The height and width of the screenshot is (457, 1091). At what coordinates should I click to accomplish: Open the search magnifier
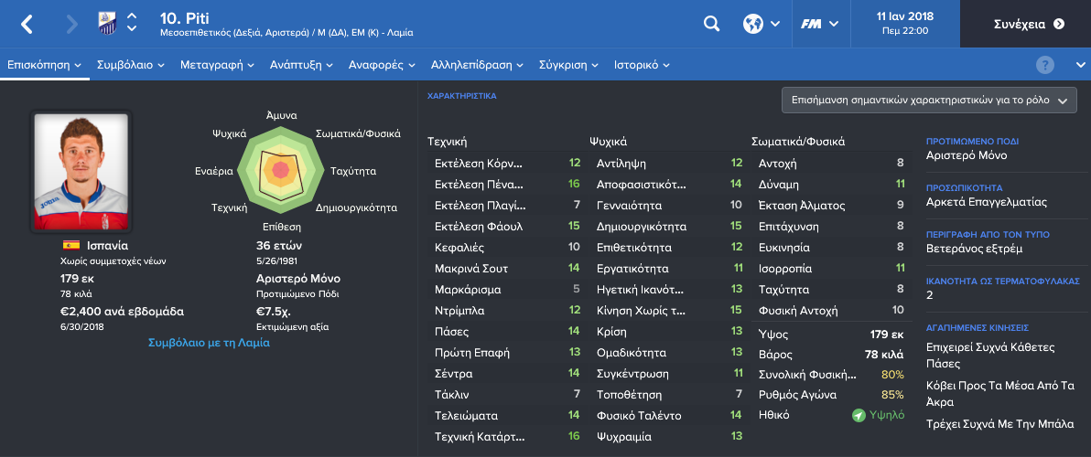tap(711, 24)
